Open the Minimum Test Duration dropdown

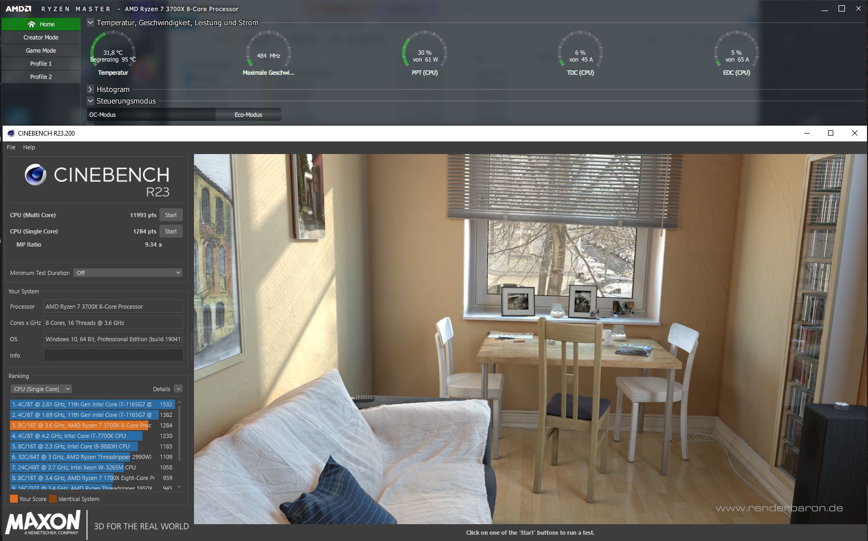coord(128,273)
